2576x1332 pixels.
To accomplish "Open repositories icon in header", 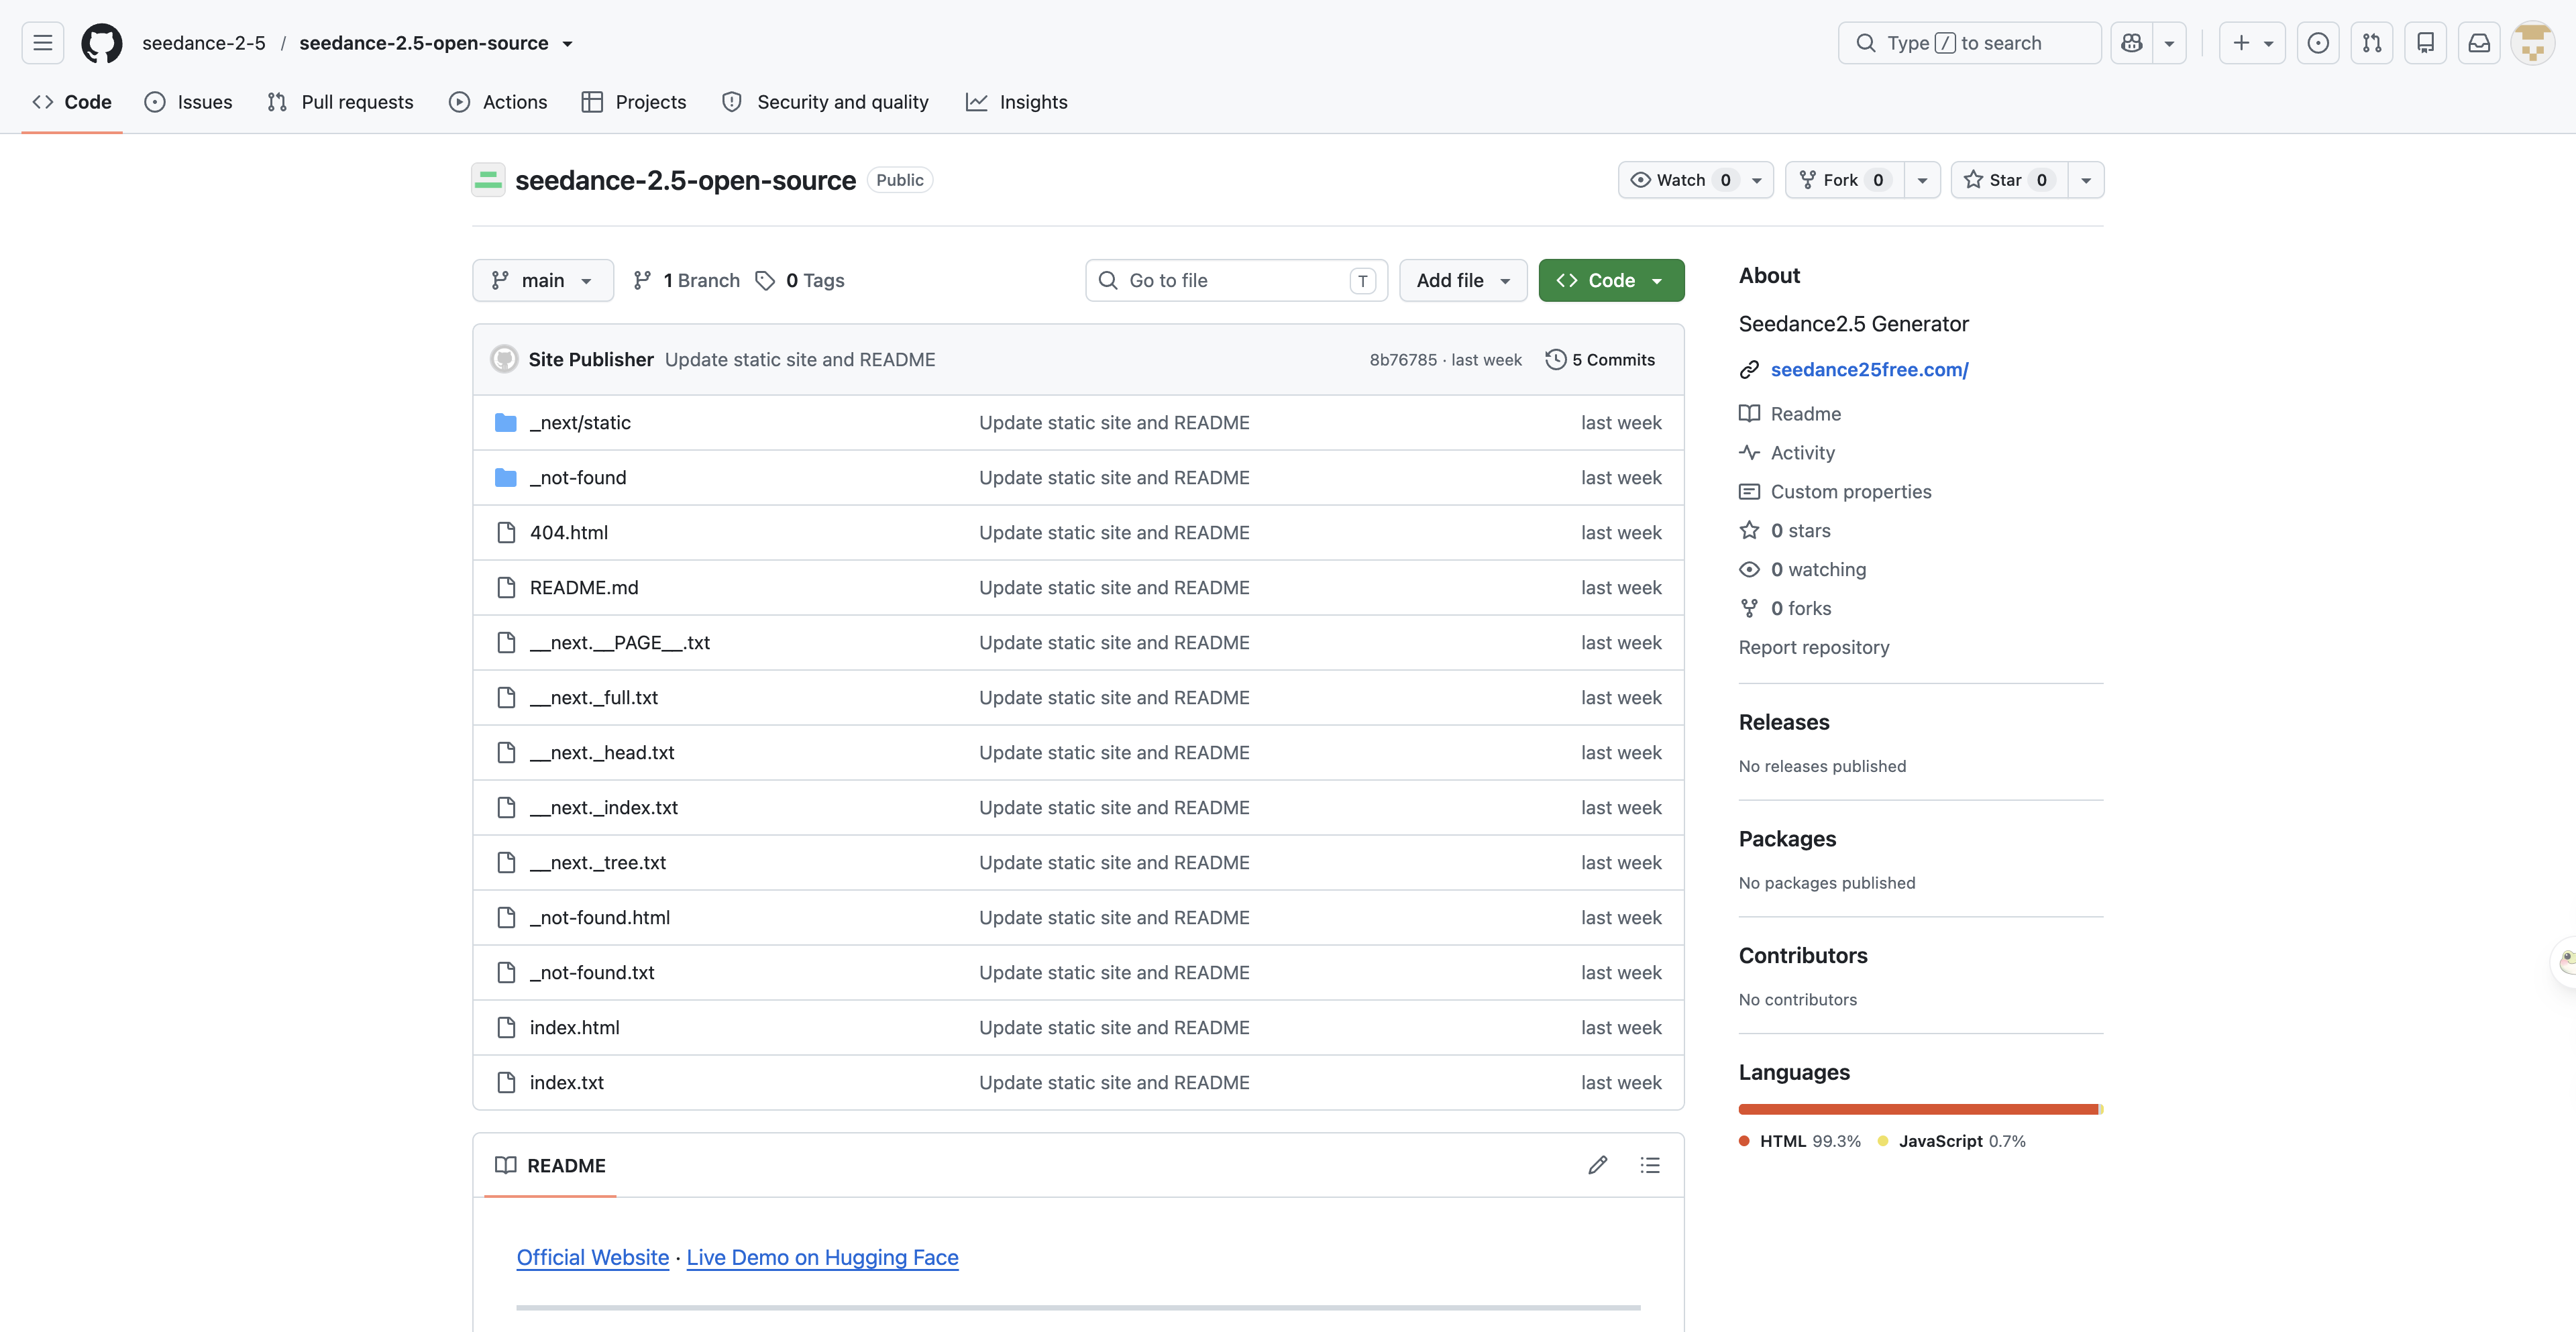I will pos(2426,43).
